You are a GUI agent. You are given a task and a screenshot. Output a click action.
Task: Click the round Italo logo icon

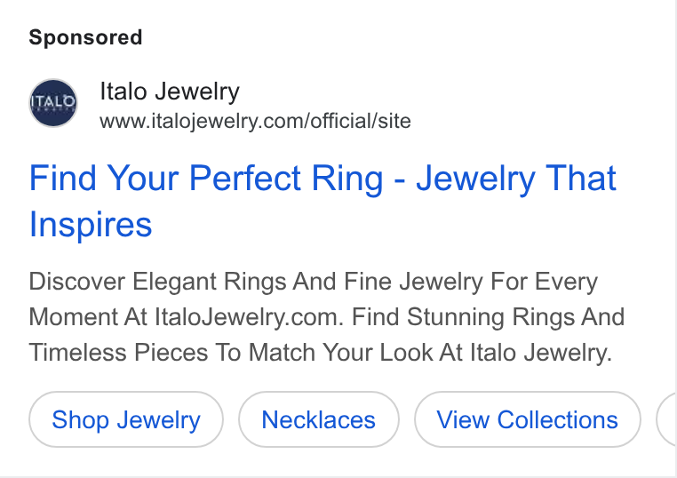pos(53,103)
